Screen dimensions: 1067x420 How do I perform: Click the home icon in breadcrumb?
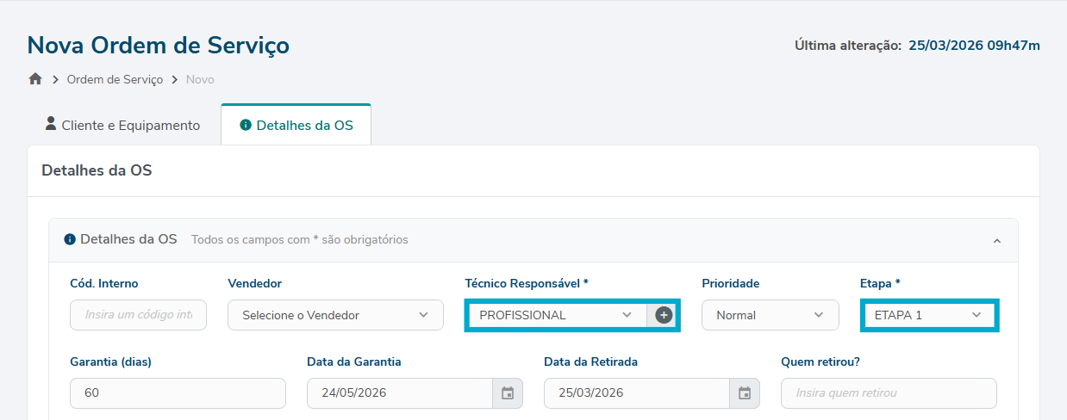click(x=35, y=79)
